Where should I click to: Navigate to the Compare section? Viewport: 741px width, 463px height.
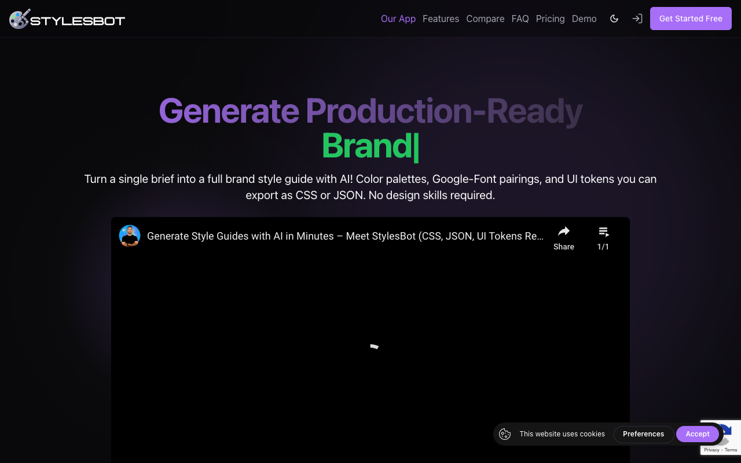[x=485, y=19]
